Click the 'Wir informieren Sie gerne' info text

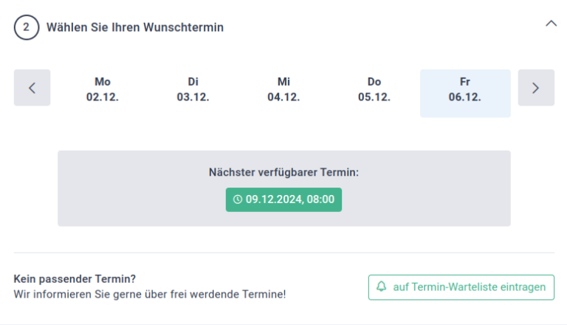pos(150,294)
